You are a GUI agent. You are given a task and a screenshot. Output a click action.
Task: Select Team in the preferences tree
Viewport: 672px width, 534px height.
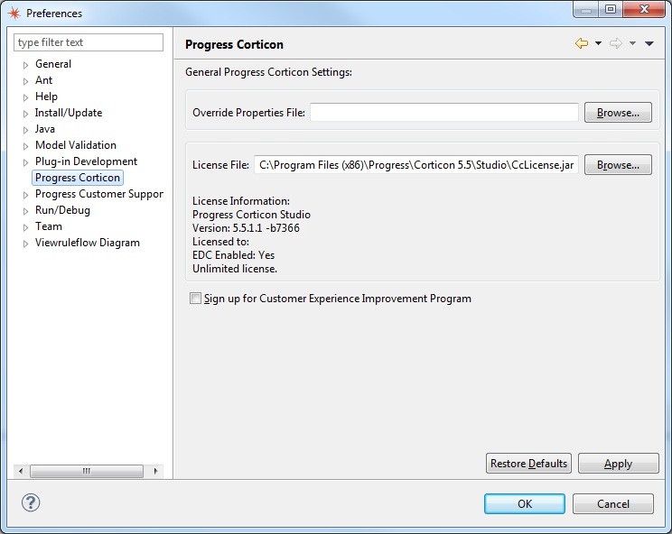pos(49,226)
